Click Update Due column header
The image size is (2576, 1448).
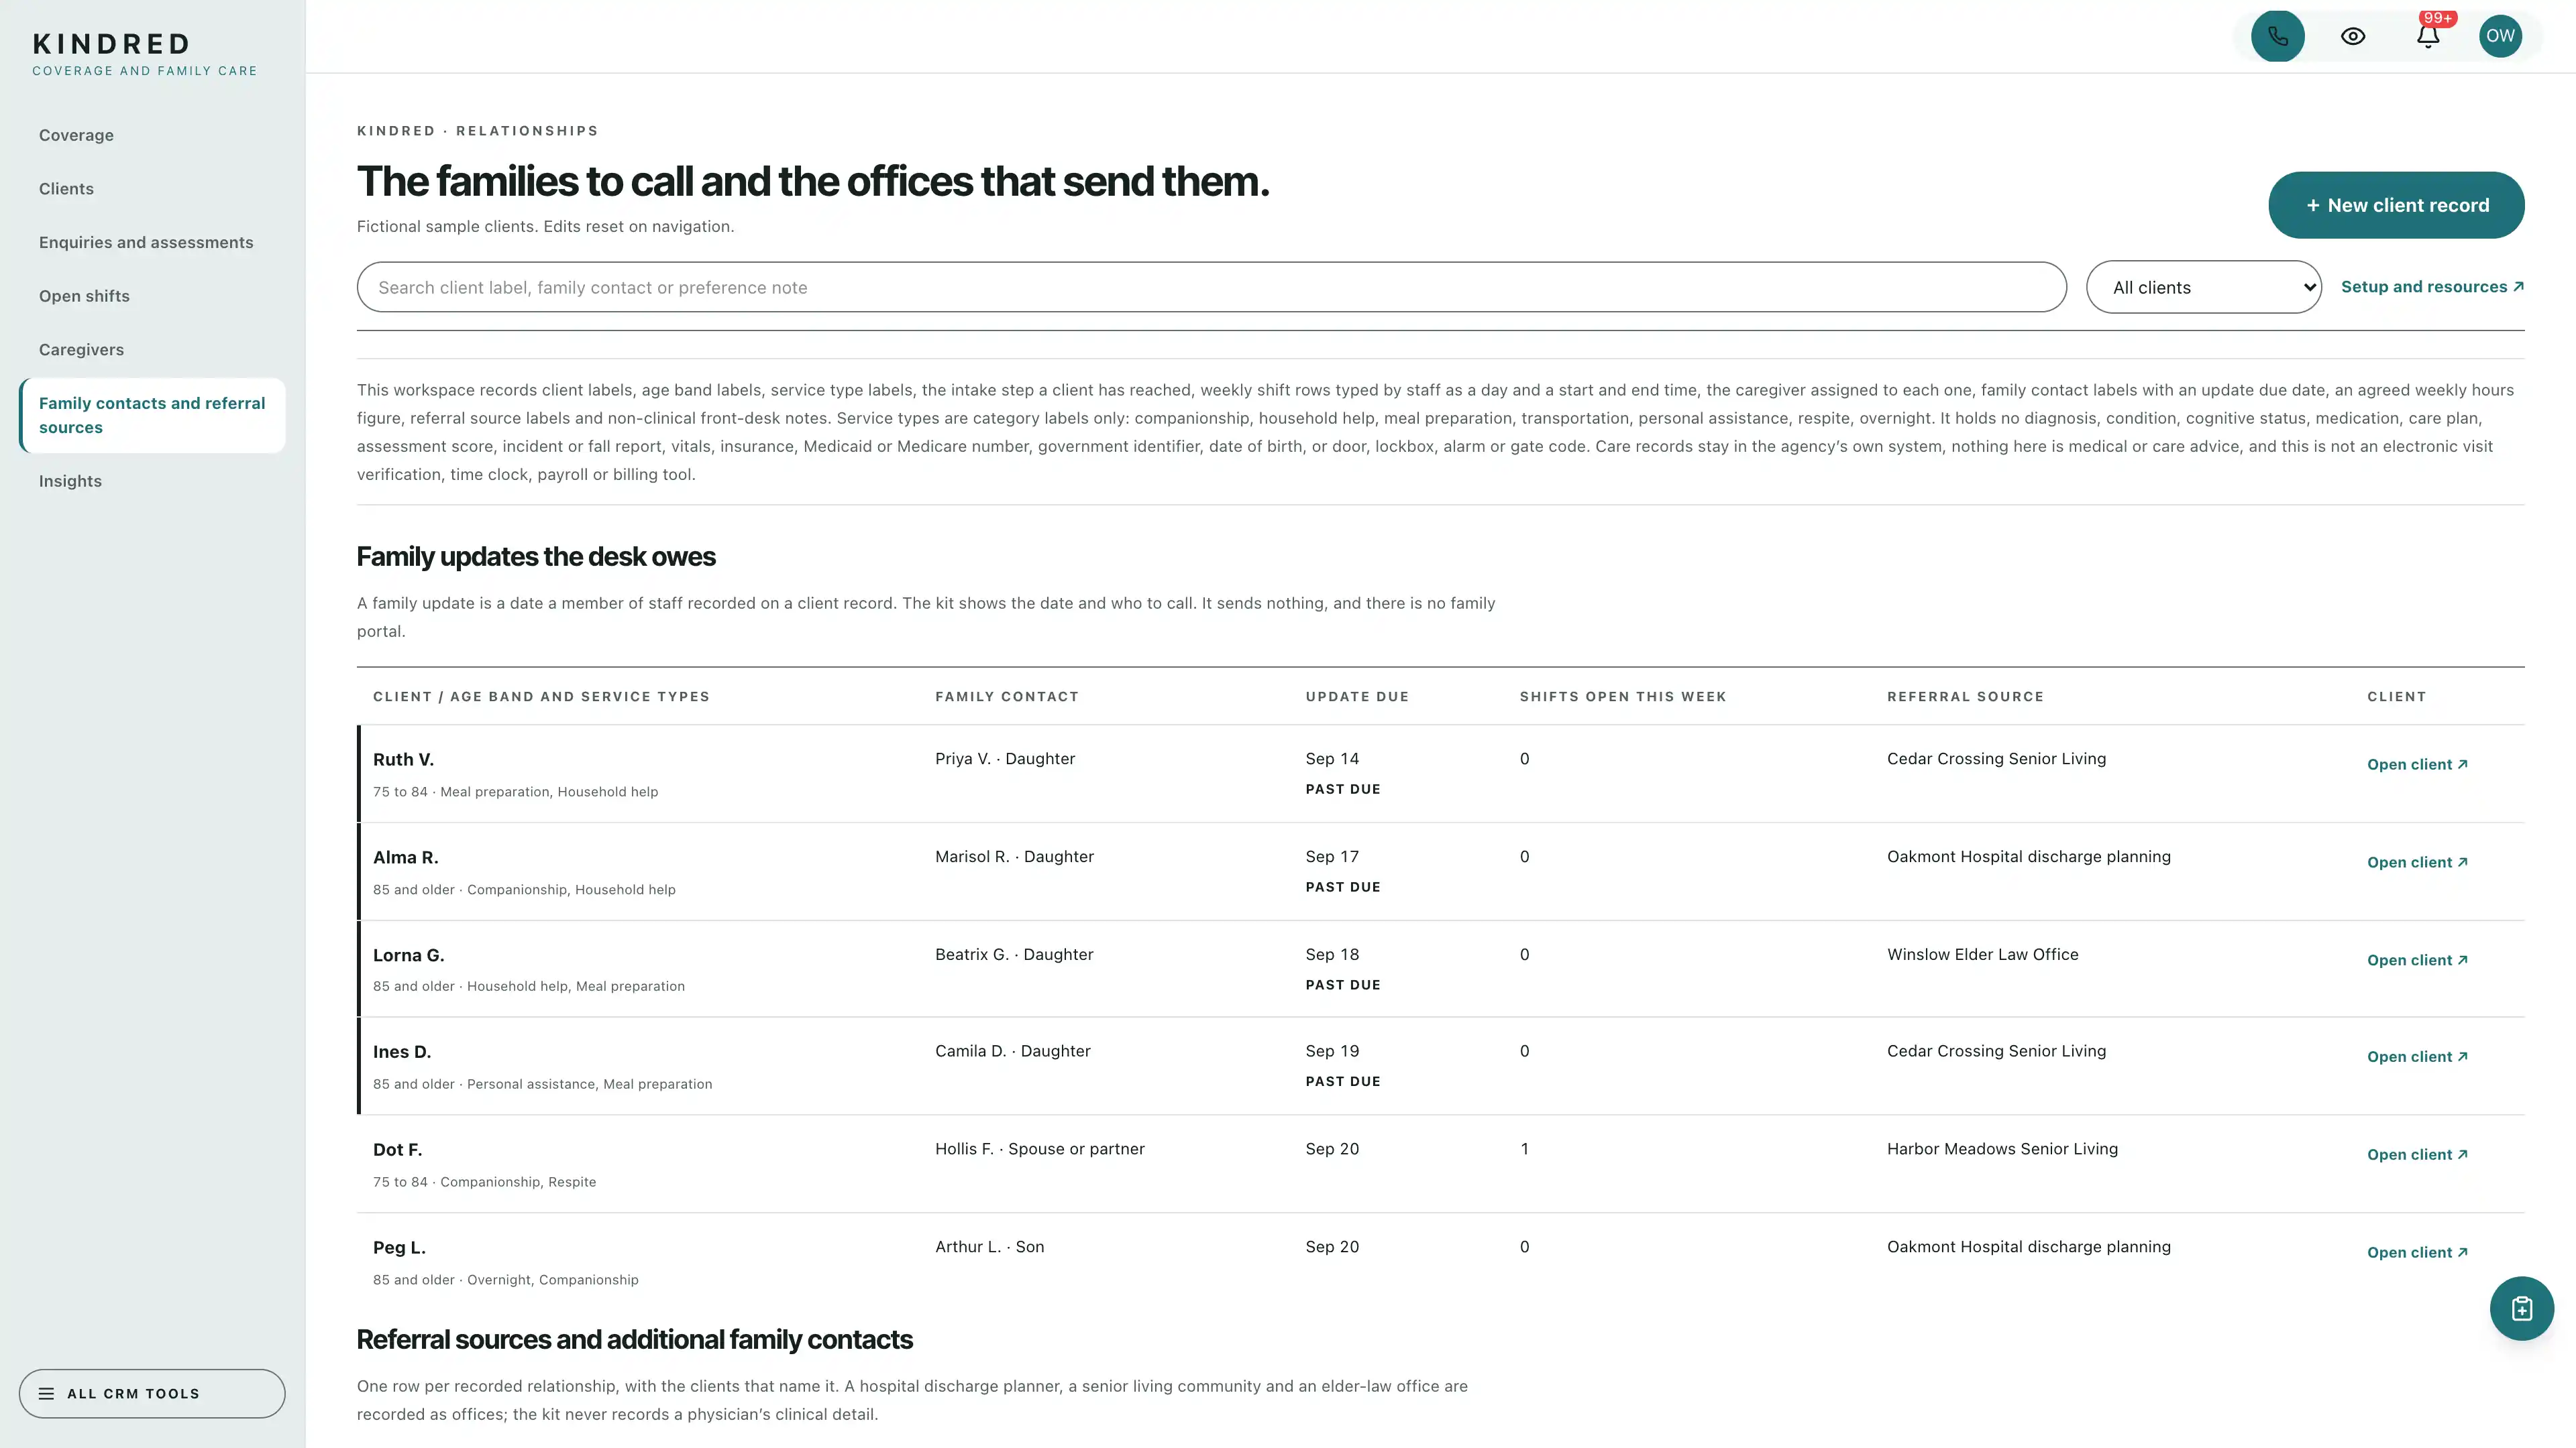tap(1357, 697)
